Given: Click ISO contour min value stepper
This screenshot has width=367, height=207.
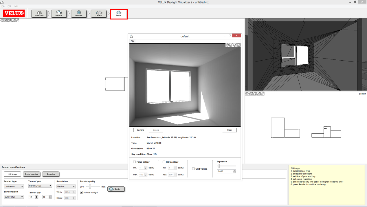Looking at the screenshot, I should click(x=175, y=168).
